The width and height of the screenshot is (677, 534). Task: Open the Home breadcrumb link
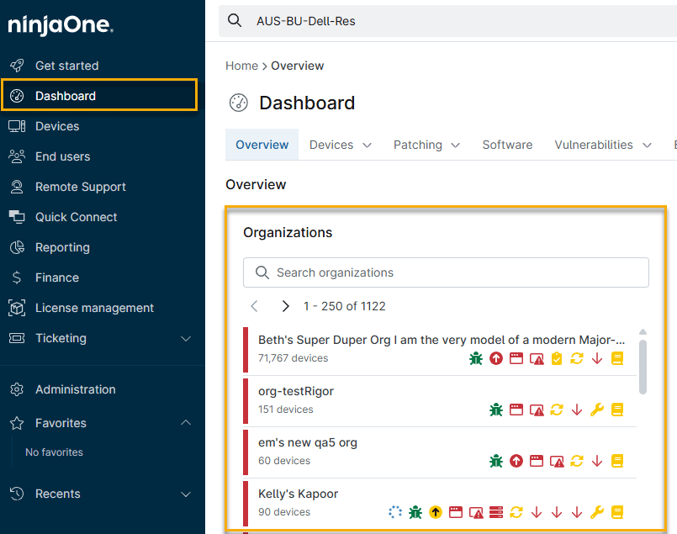click(x=241, y=66)
